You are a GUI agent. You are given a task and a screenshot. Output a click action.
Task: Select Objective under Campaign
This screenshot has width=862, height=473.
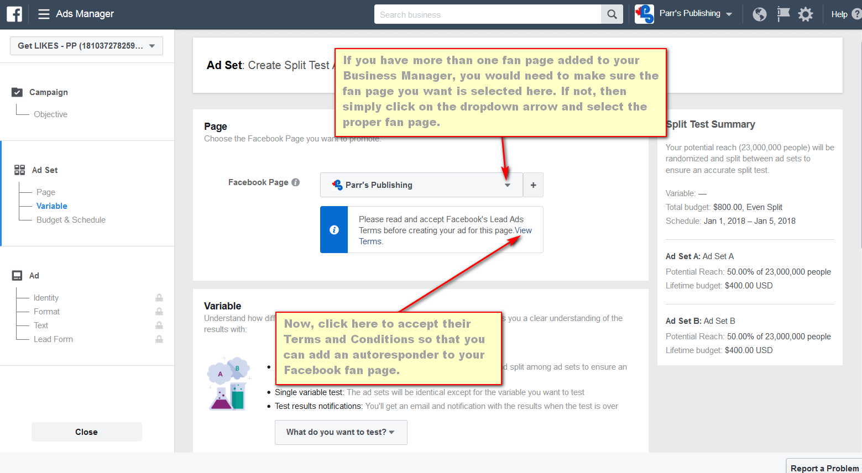pyautogui.click(x=51, y=114)
